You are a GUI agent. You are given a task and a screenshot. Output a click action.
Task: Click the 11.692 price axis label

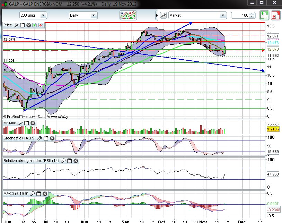point(273,55)
